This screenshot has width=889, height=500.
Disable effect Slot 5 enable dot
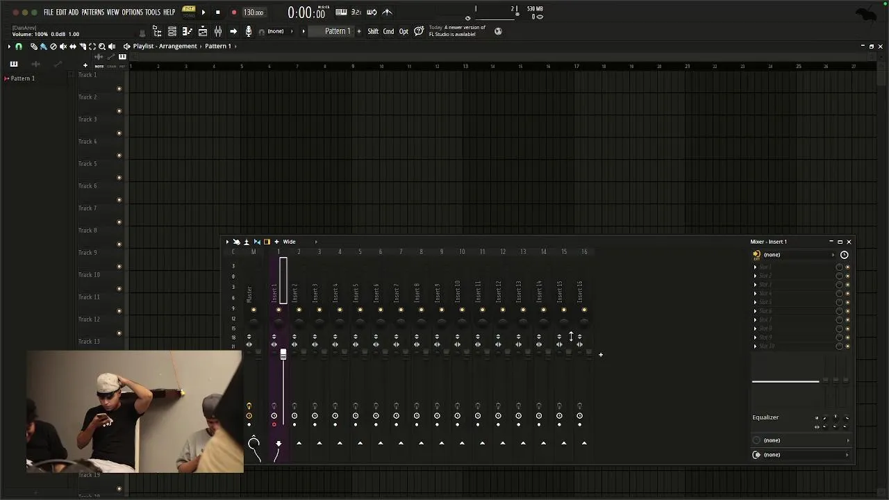click(x=847, y=302)
